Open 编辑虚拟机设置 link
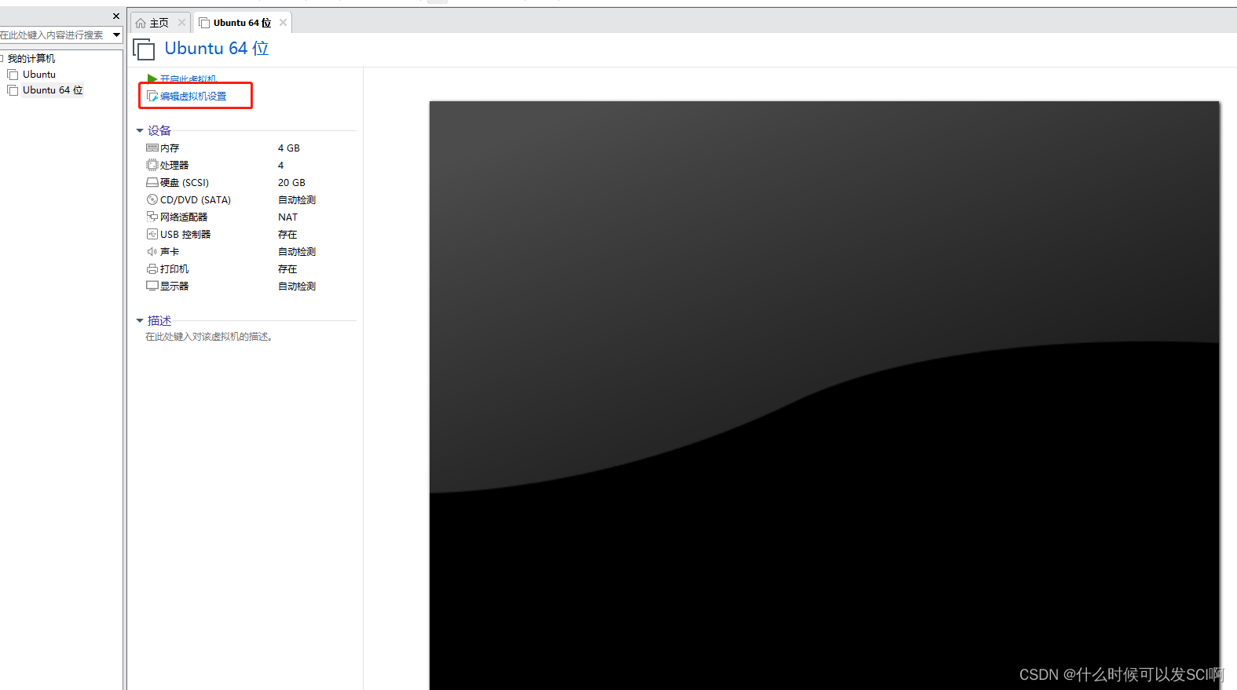 (x=193, y=96)
